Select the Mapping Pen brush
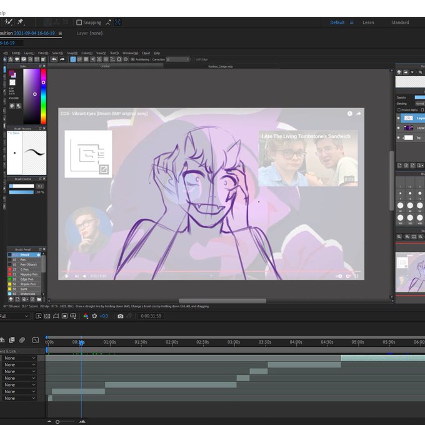425x425 pixels. point(24,274)
